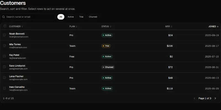This screenshot has height=110, width=221.
Task: Click the Team plan cell for Mia Torres
Action: pos(72,46)
